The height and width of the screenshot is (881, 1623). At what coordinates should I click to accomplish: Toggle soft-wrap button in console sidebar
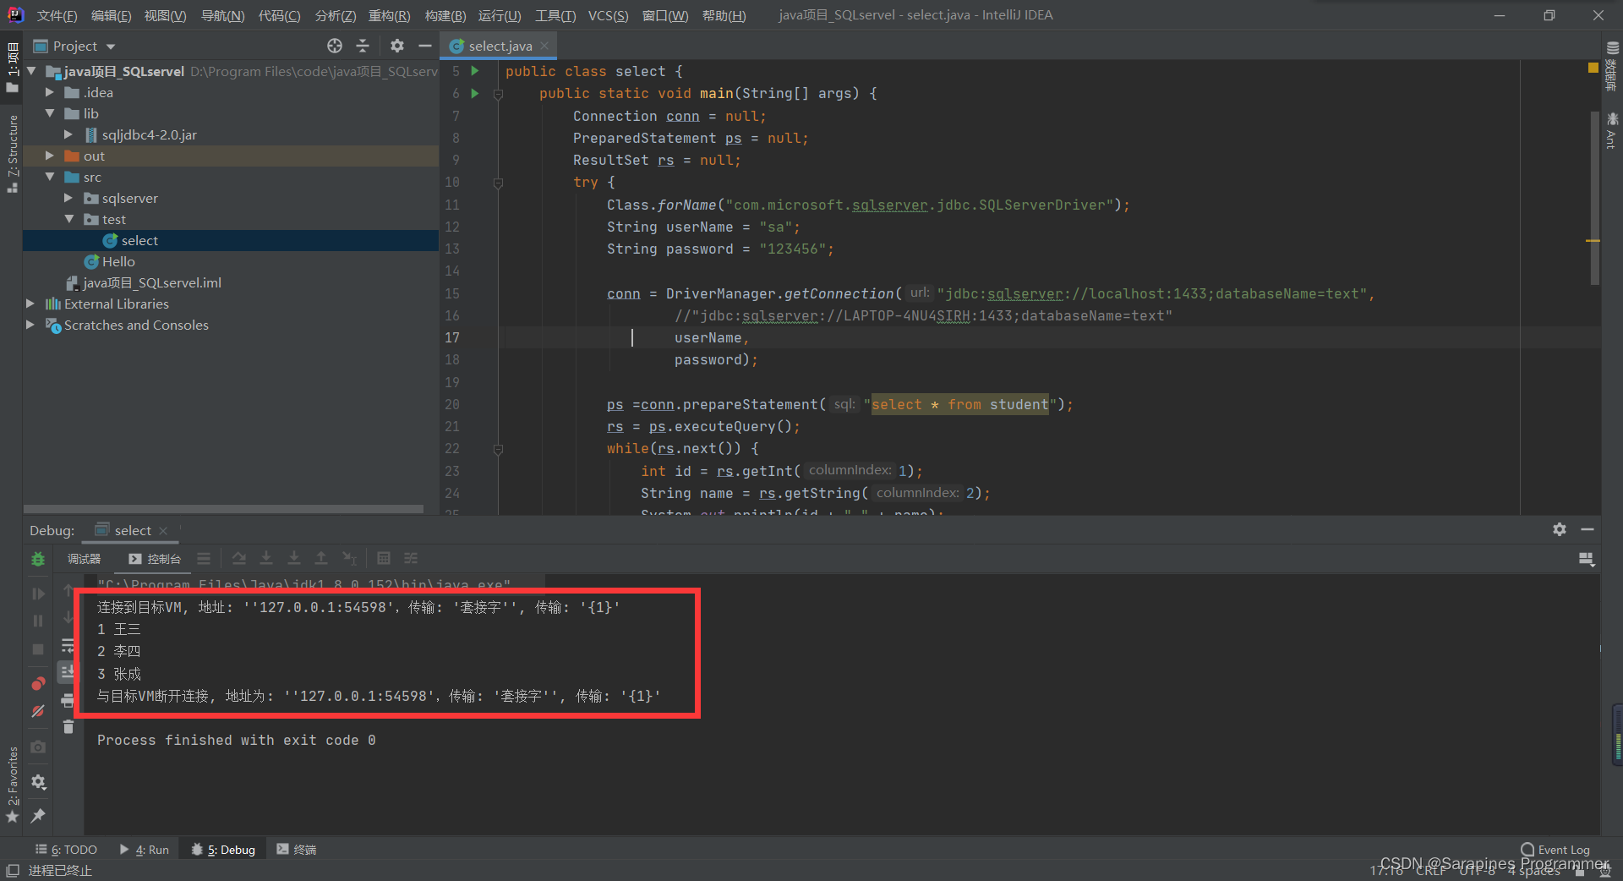tap(68, 646)
